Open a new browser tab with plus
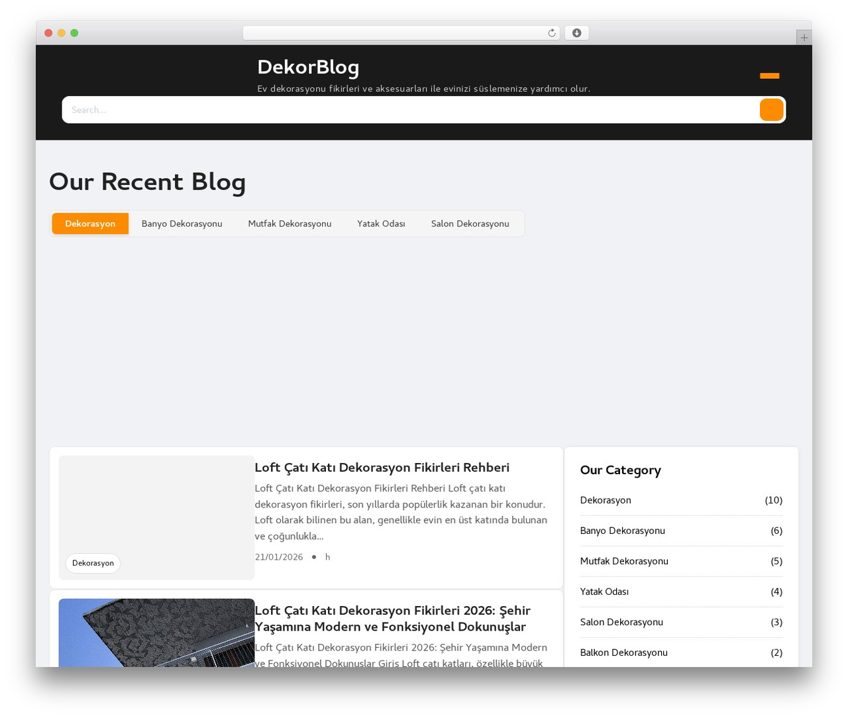 (x=804, y=38)
